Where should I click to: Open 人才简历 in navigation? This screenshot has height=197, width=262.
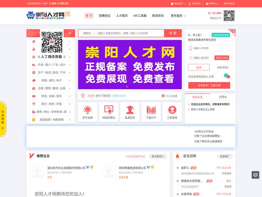coord(122,16)
